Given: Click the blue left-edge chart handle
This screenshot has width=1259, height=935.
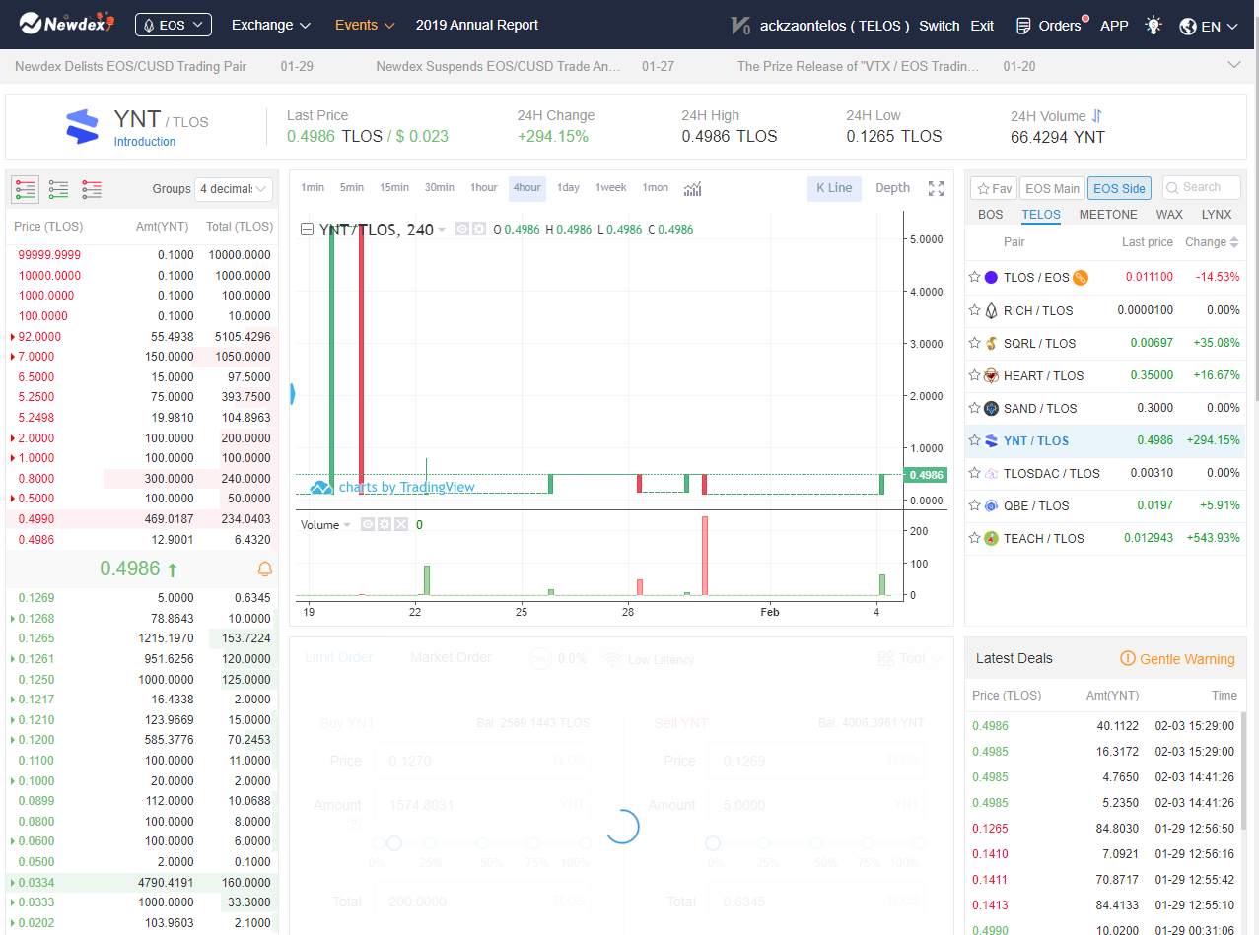Looking at the screenshot, I should [292, 394].
